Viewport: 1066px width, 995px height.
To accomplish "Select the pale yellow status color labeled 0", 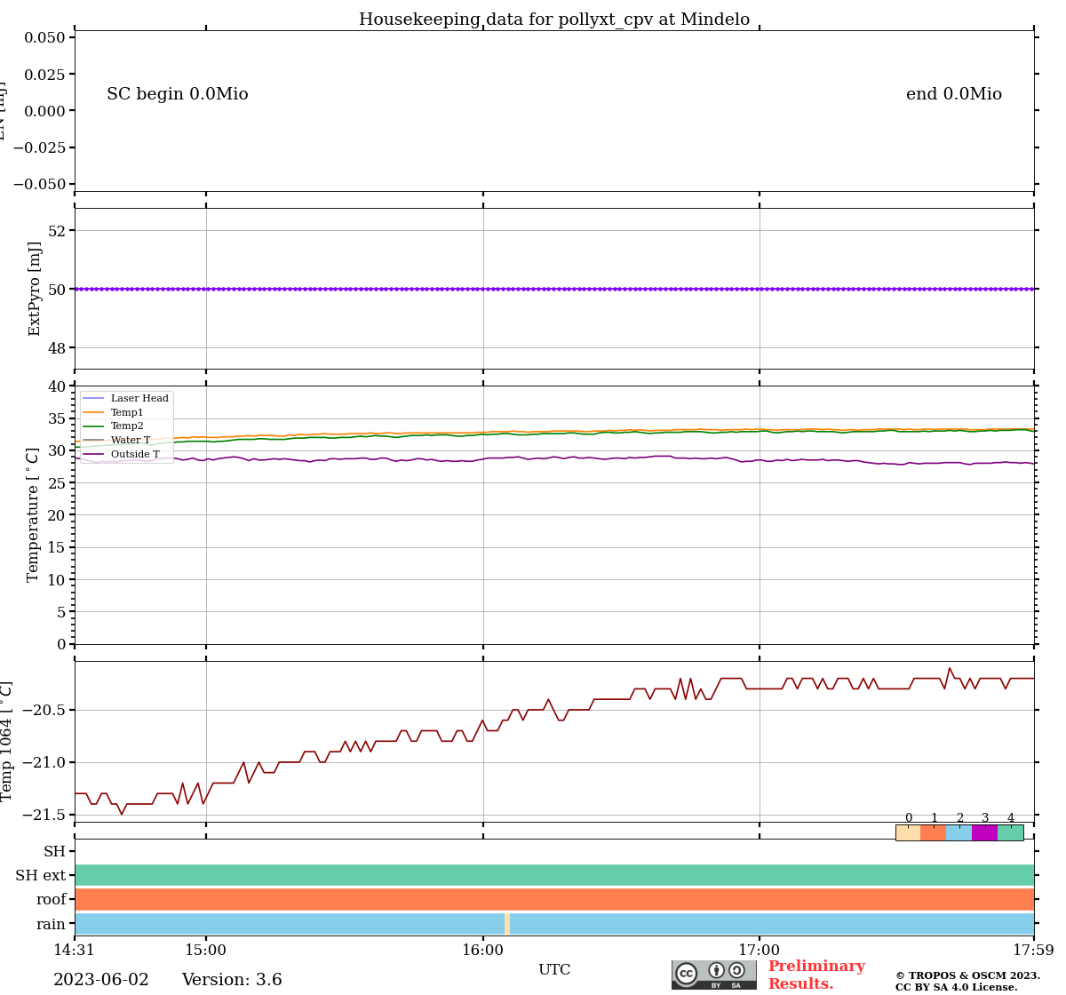I will [x=908, y=833].
